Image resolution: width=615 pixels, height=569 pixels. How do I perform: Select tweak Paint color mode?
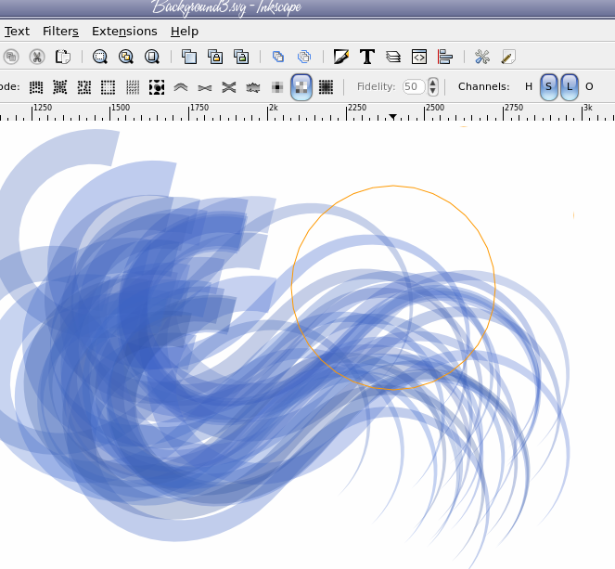pos(277,86)
